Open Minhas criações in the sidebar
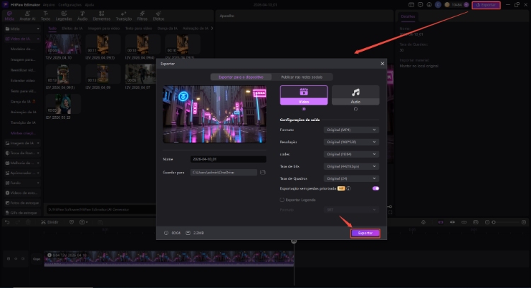The width and height of the screenshot is (531, 288). click(23, 133)
